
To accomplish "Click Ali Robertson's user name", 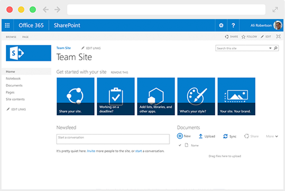I will click(261, 25).
